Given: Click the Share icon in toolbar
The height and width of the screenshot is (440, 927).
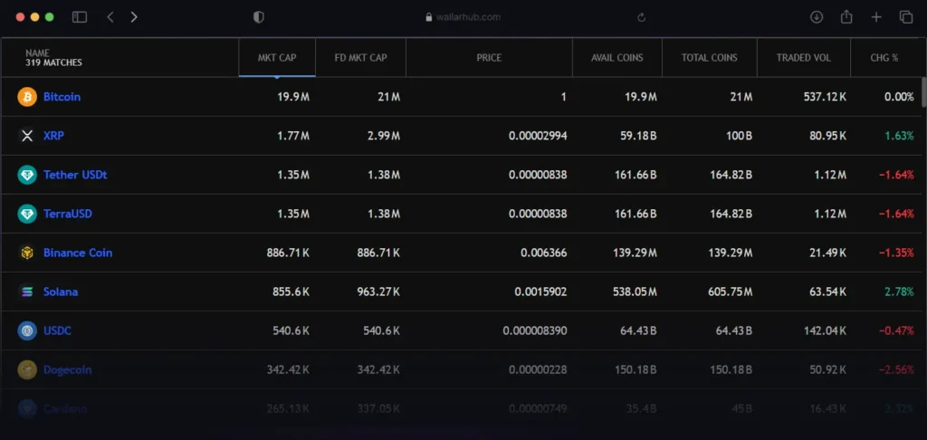Looking at the screenshot, I should point(846,17).
